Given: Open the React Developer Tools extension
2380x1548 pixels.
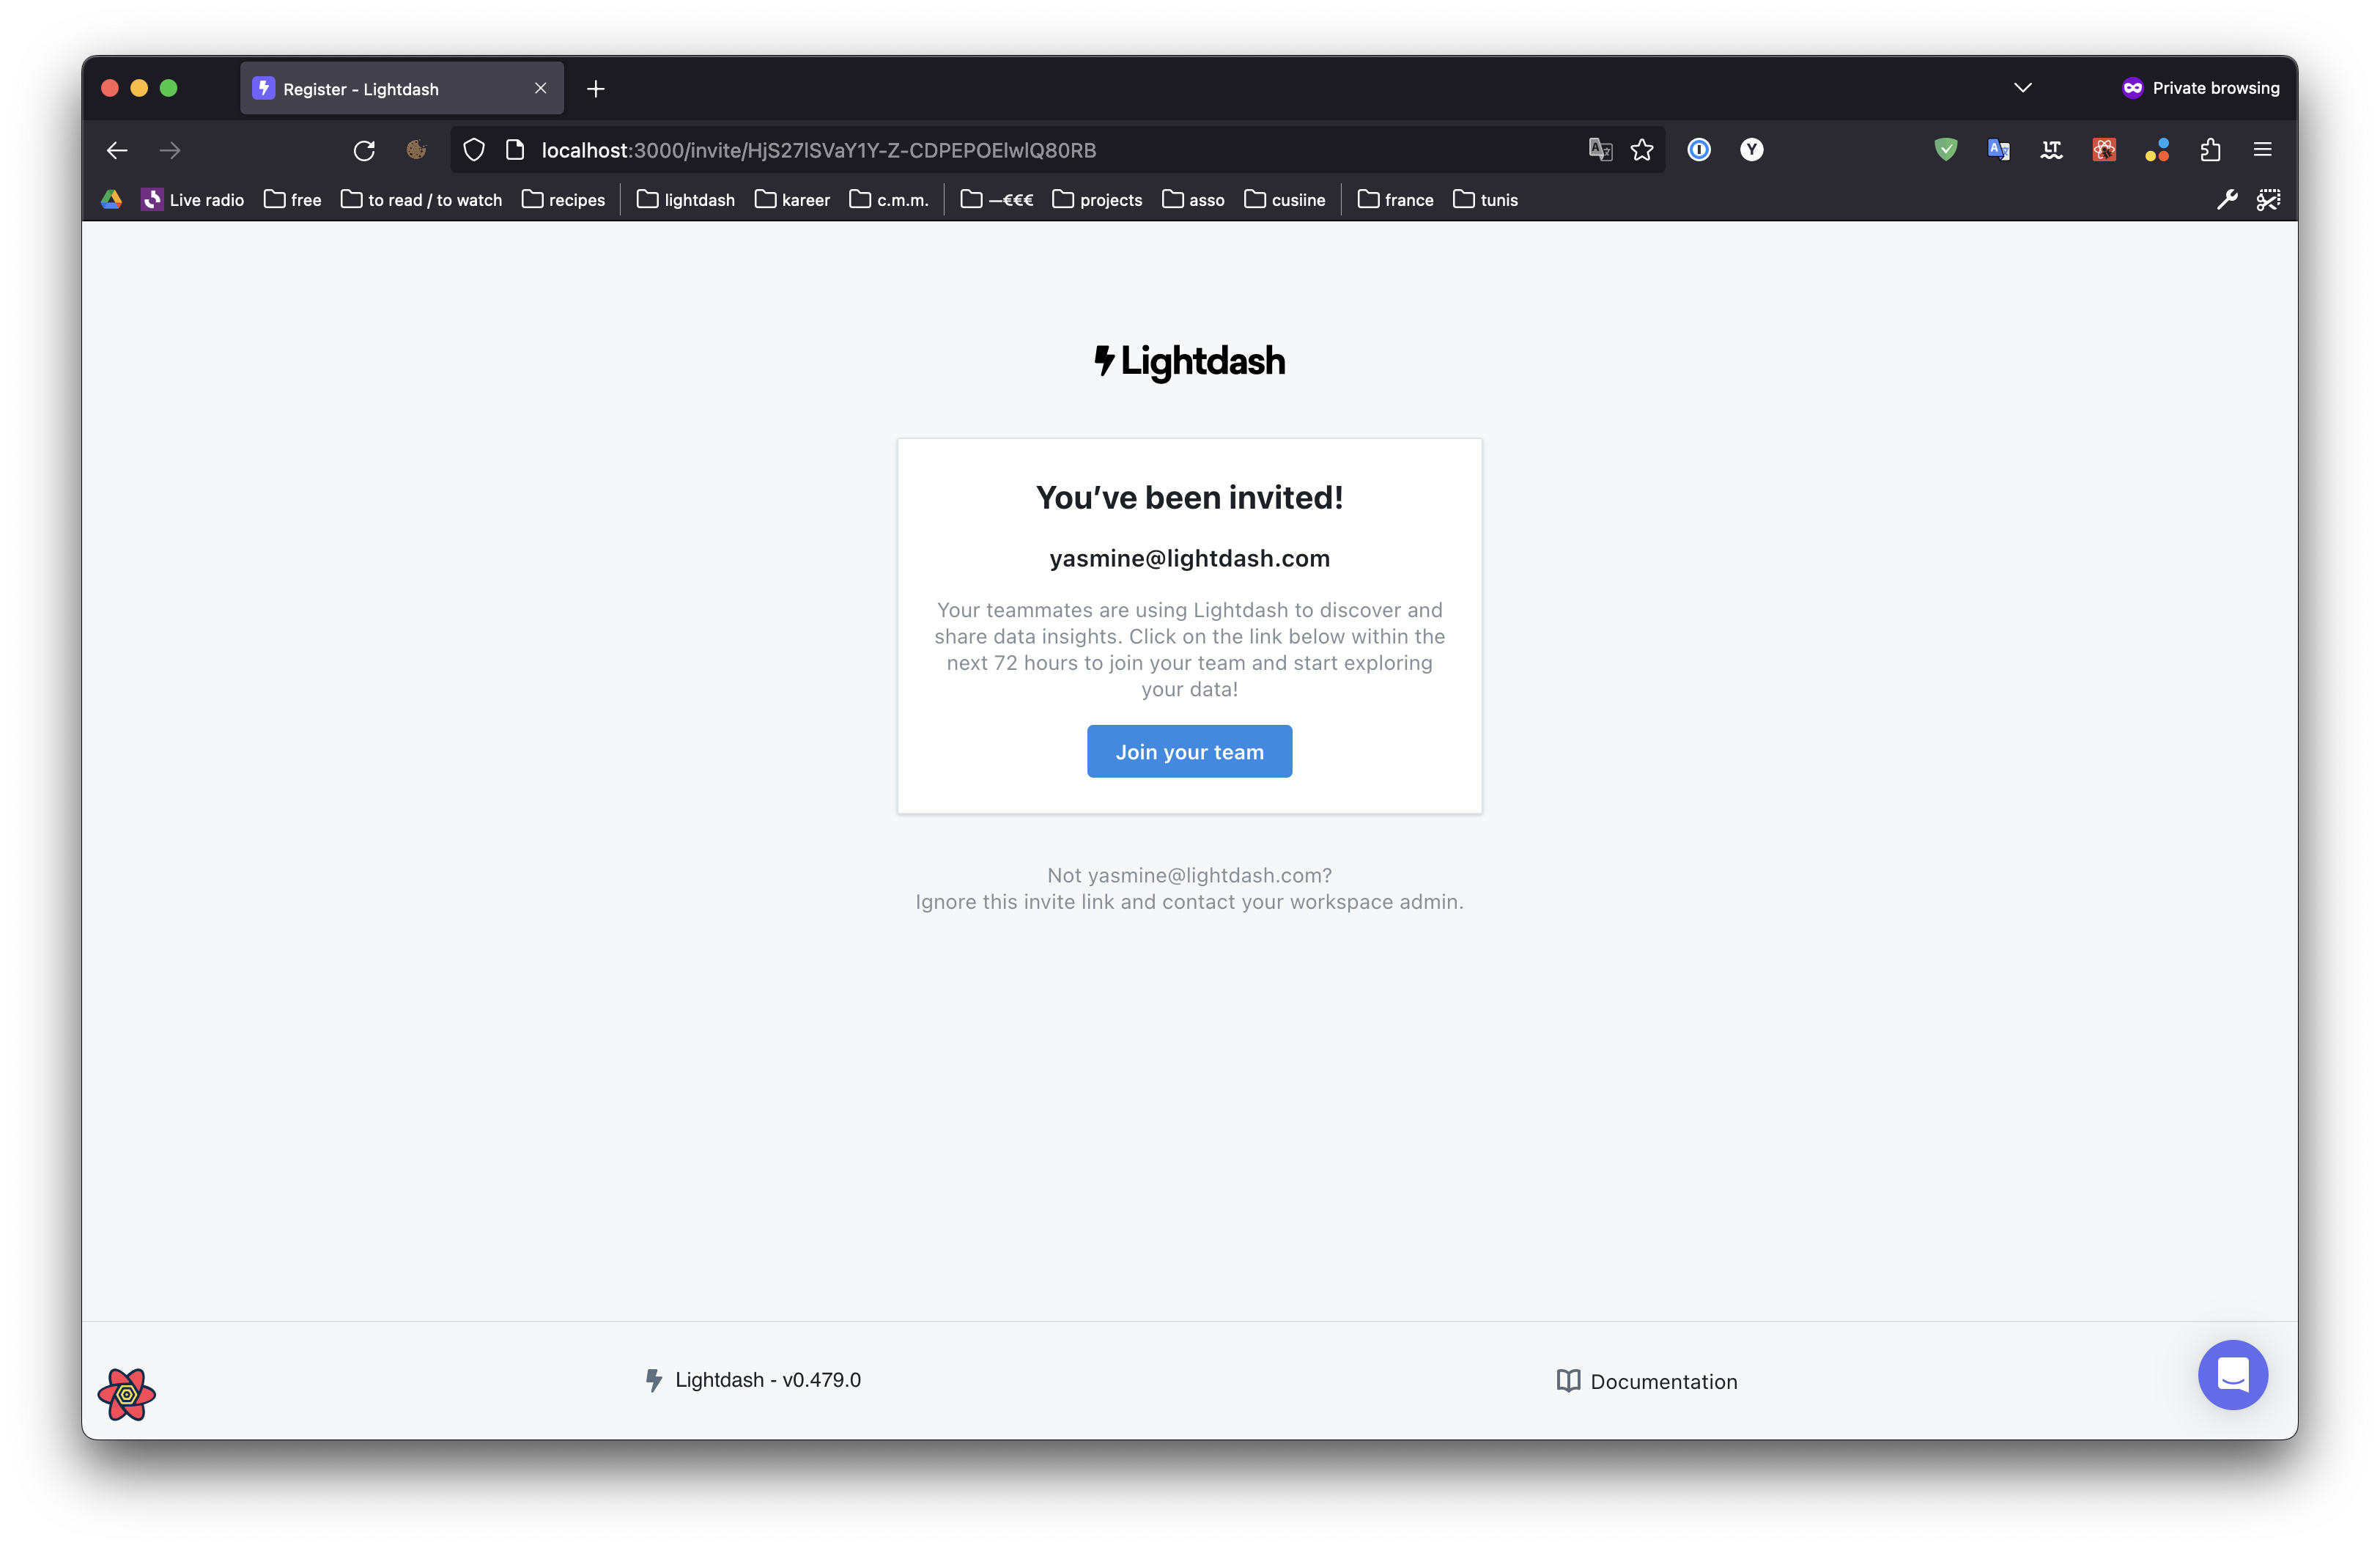Looking at the screenshot, I should pyautogui.click(x=2104, y=150).
